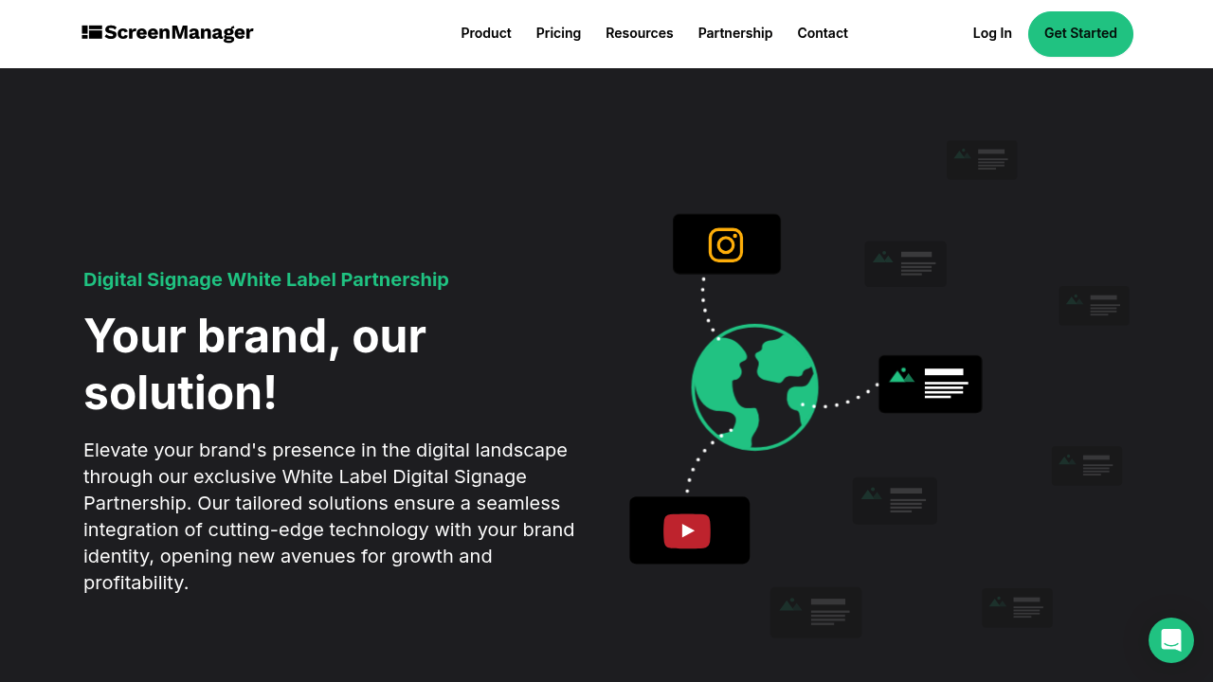This screenshot has width=1213, height=682.
Task: Open the Resources menu
Action: [x=640, y=33]
